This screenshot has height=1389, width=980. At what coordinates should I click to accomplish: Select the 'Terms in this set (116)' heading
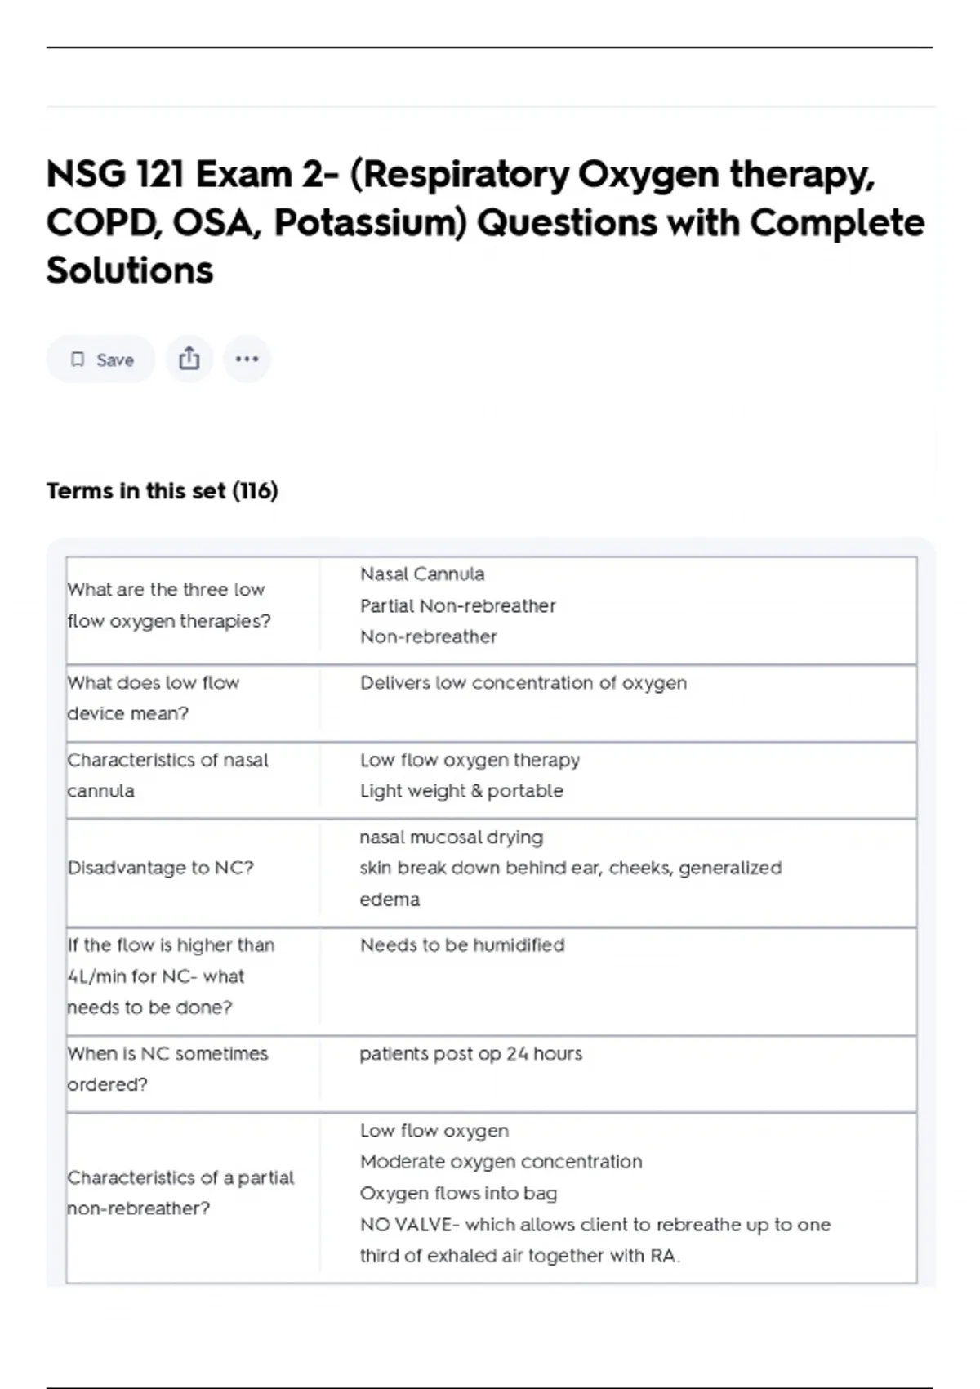tap(163, 490)
